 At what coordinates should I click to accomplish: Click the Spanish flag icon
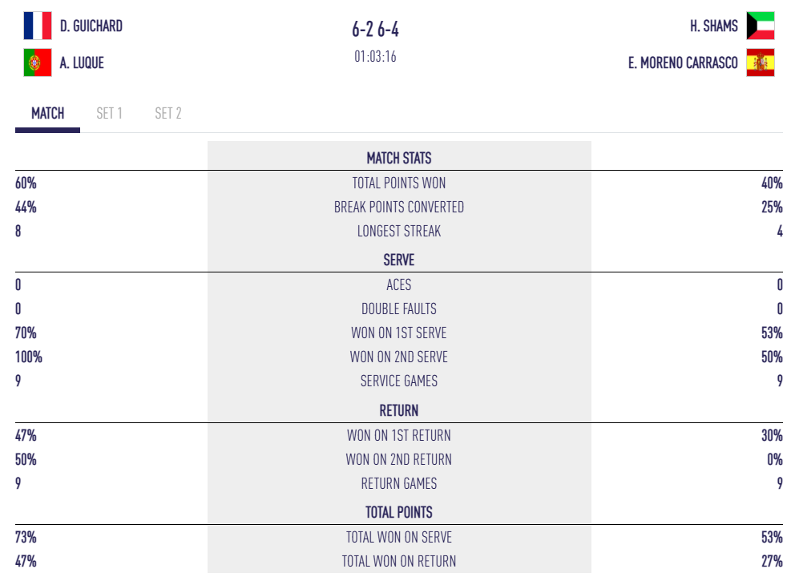(761, 63)
